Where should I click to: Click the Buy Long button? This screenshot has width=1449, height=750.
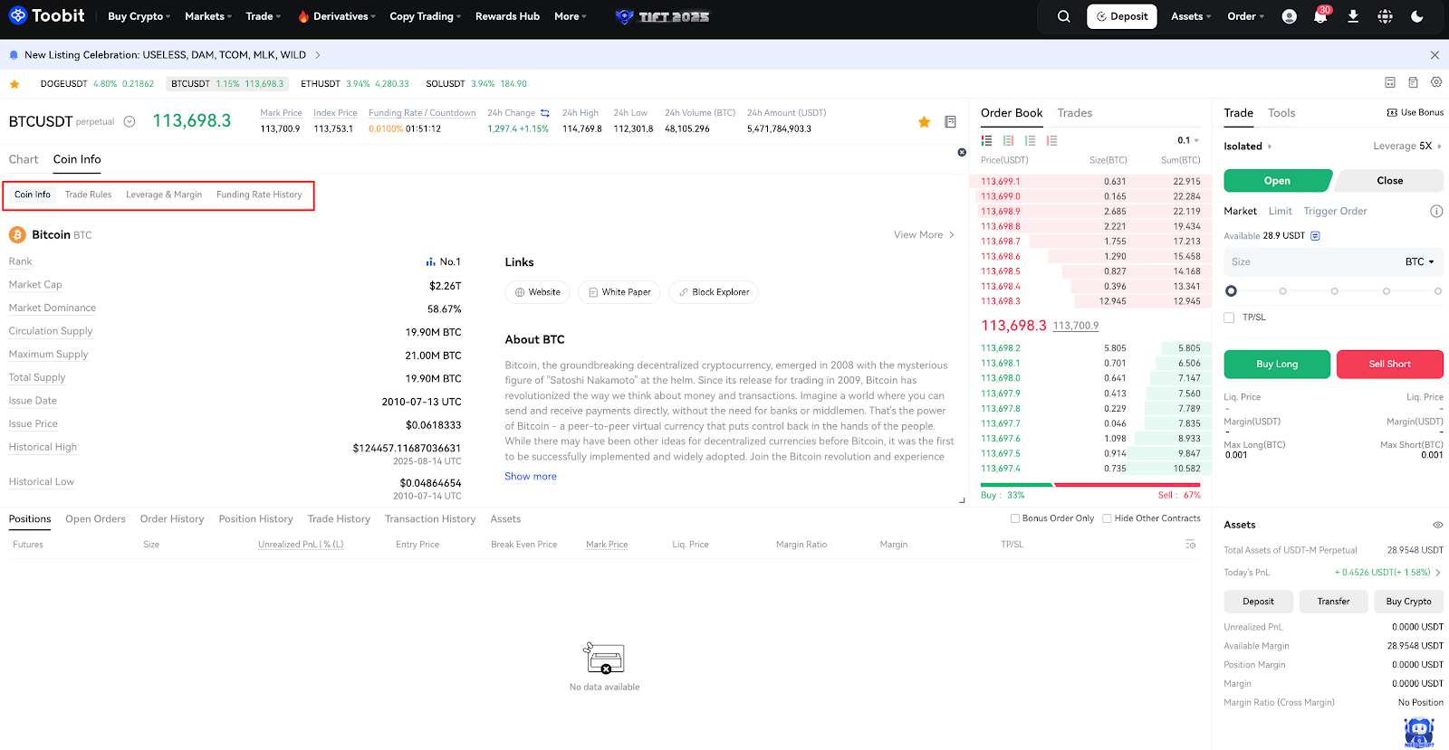[1277, 364]
